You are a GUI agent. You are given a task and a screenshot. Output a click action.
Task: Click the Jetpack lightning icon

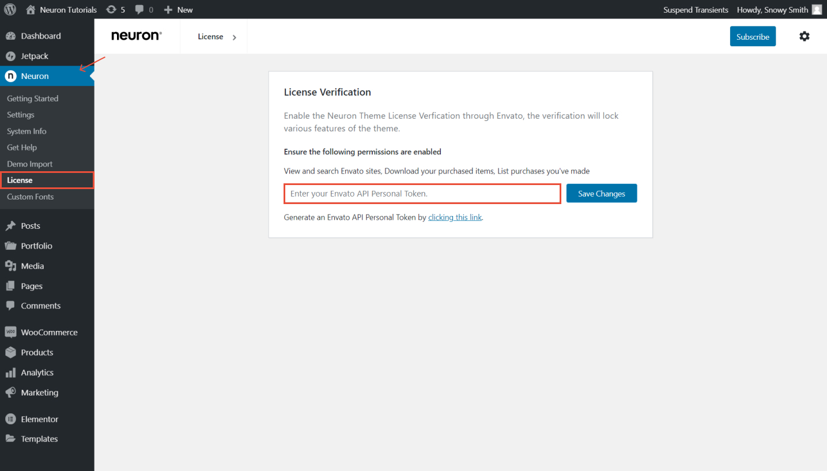[10, 56]
